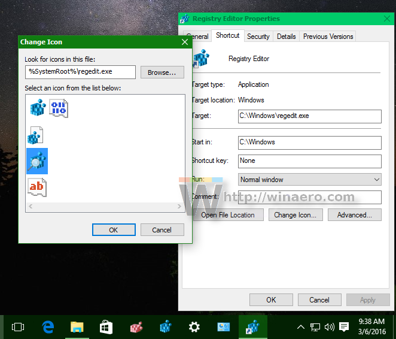Click the Start in field
Viewport: 396px width, 339px height.
[x=310, y=143]
